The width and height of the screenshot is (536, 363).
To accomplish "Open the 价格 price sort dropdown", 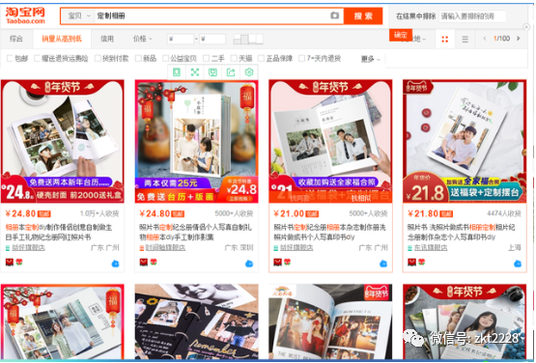I will (143, 39).
